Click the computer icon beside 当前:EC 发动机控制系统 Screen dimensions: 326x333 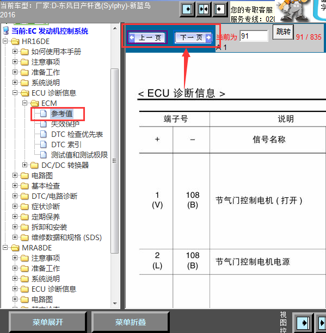6,31
